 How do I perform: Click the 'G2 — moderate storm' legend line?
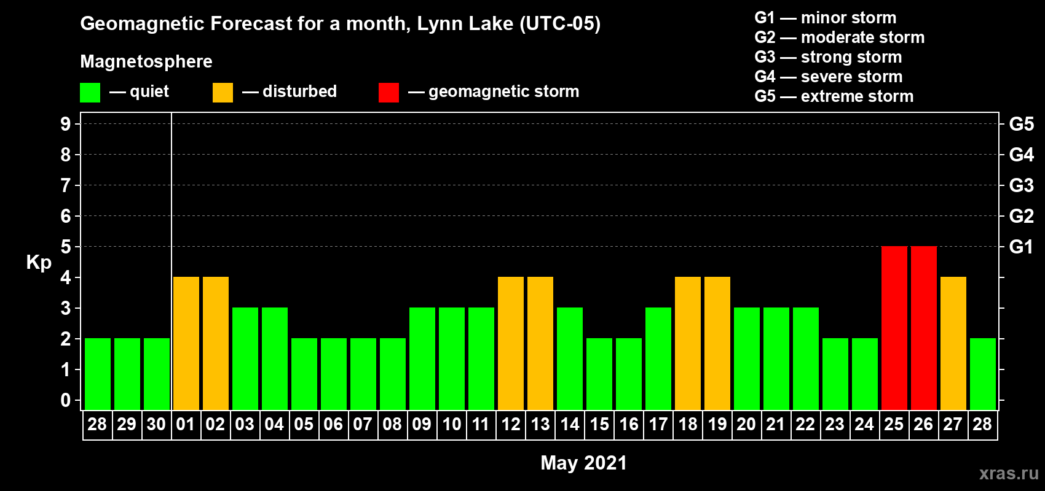pos(840,37)
